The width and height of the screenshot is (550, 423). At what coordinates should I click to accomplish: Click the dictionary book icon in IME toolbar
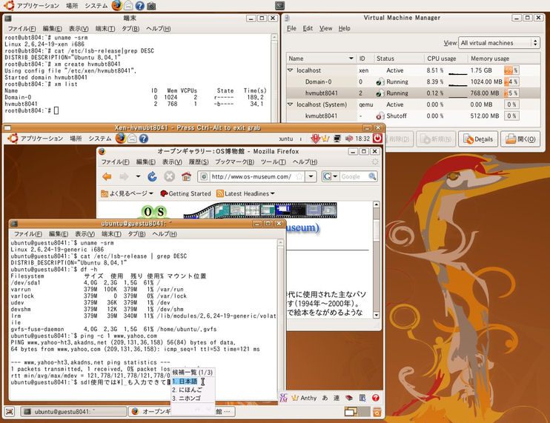349,398
